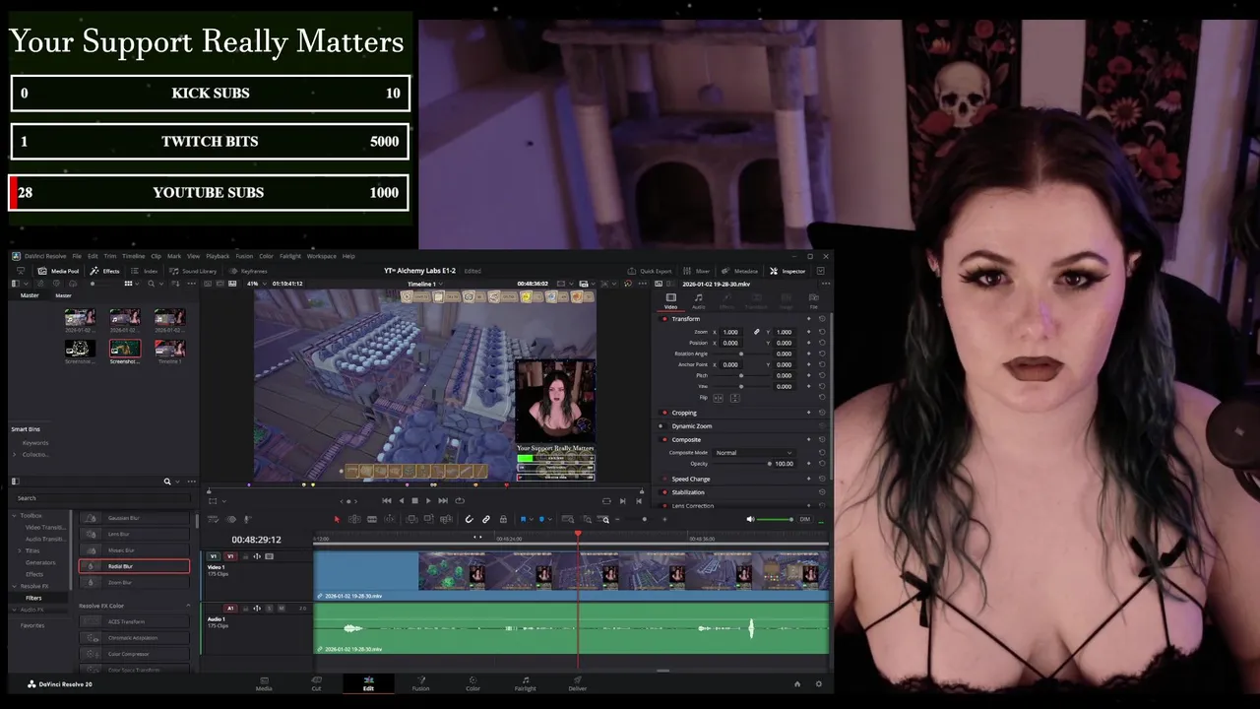Image resolution: width=1260 pixels, height=709 pixels.
Task: Adjust the monitor volume slider
Action: [x=774, y=519]
